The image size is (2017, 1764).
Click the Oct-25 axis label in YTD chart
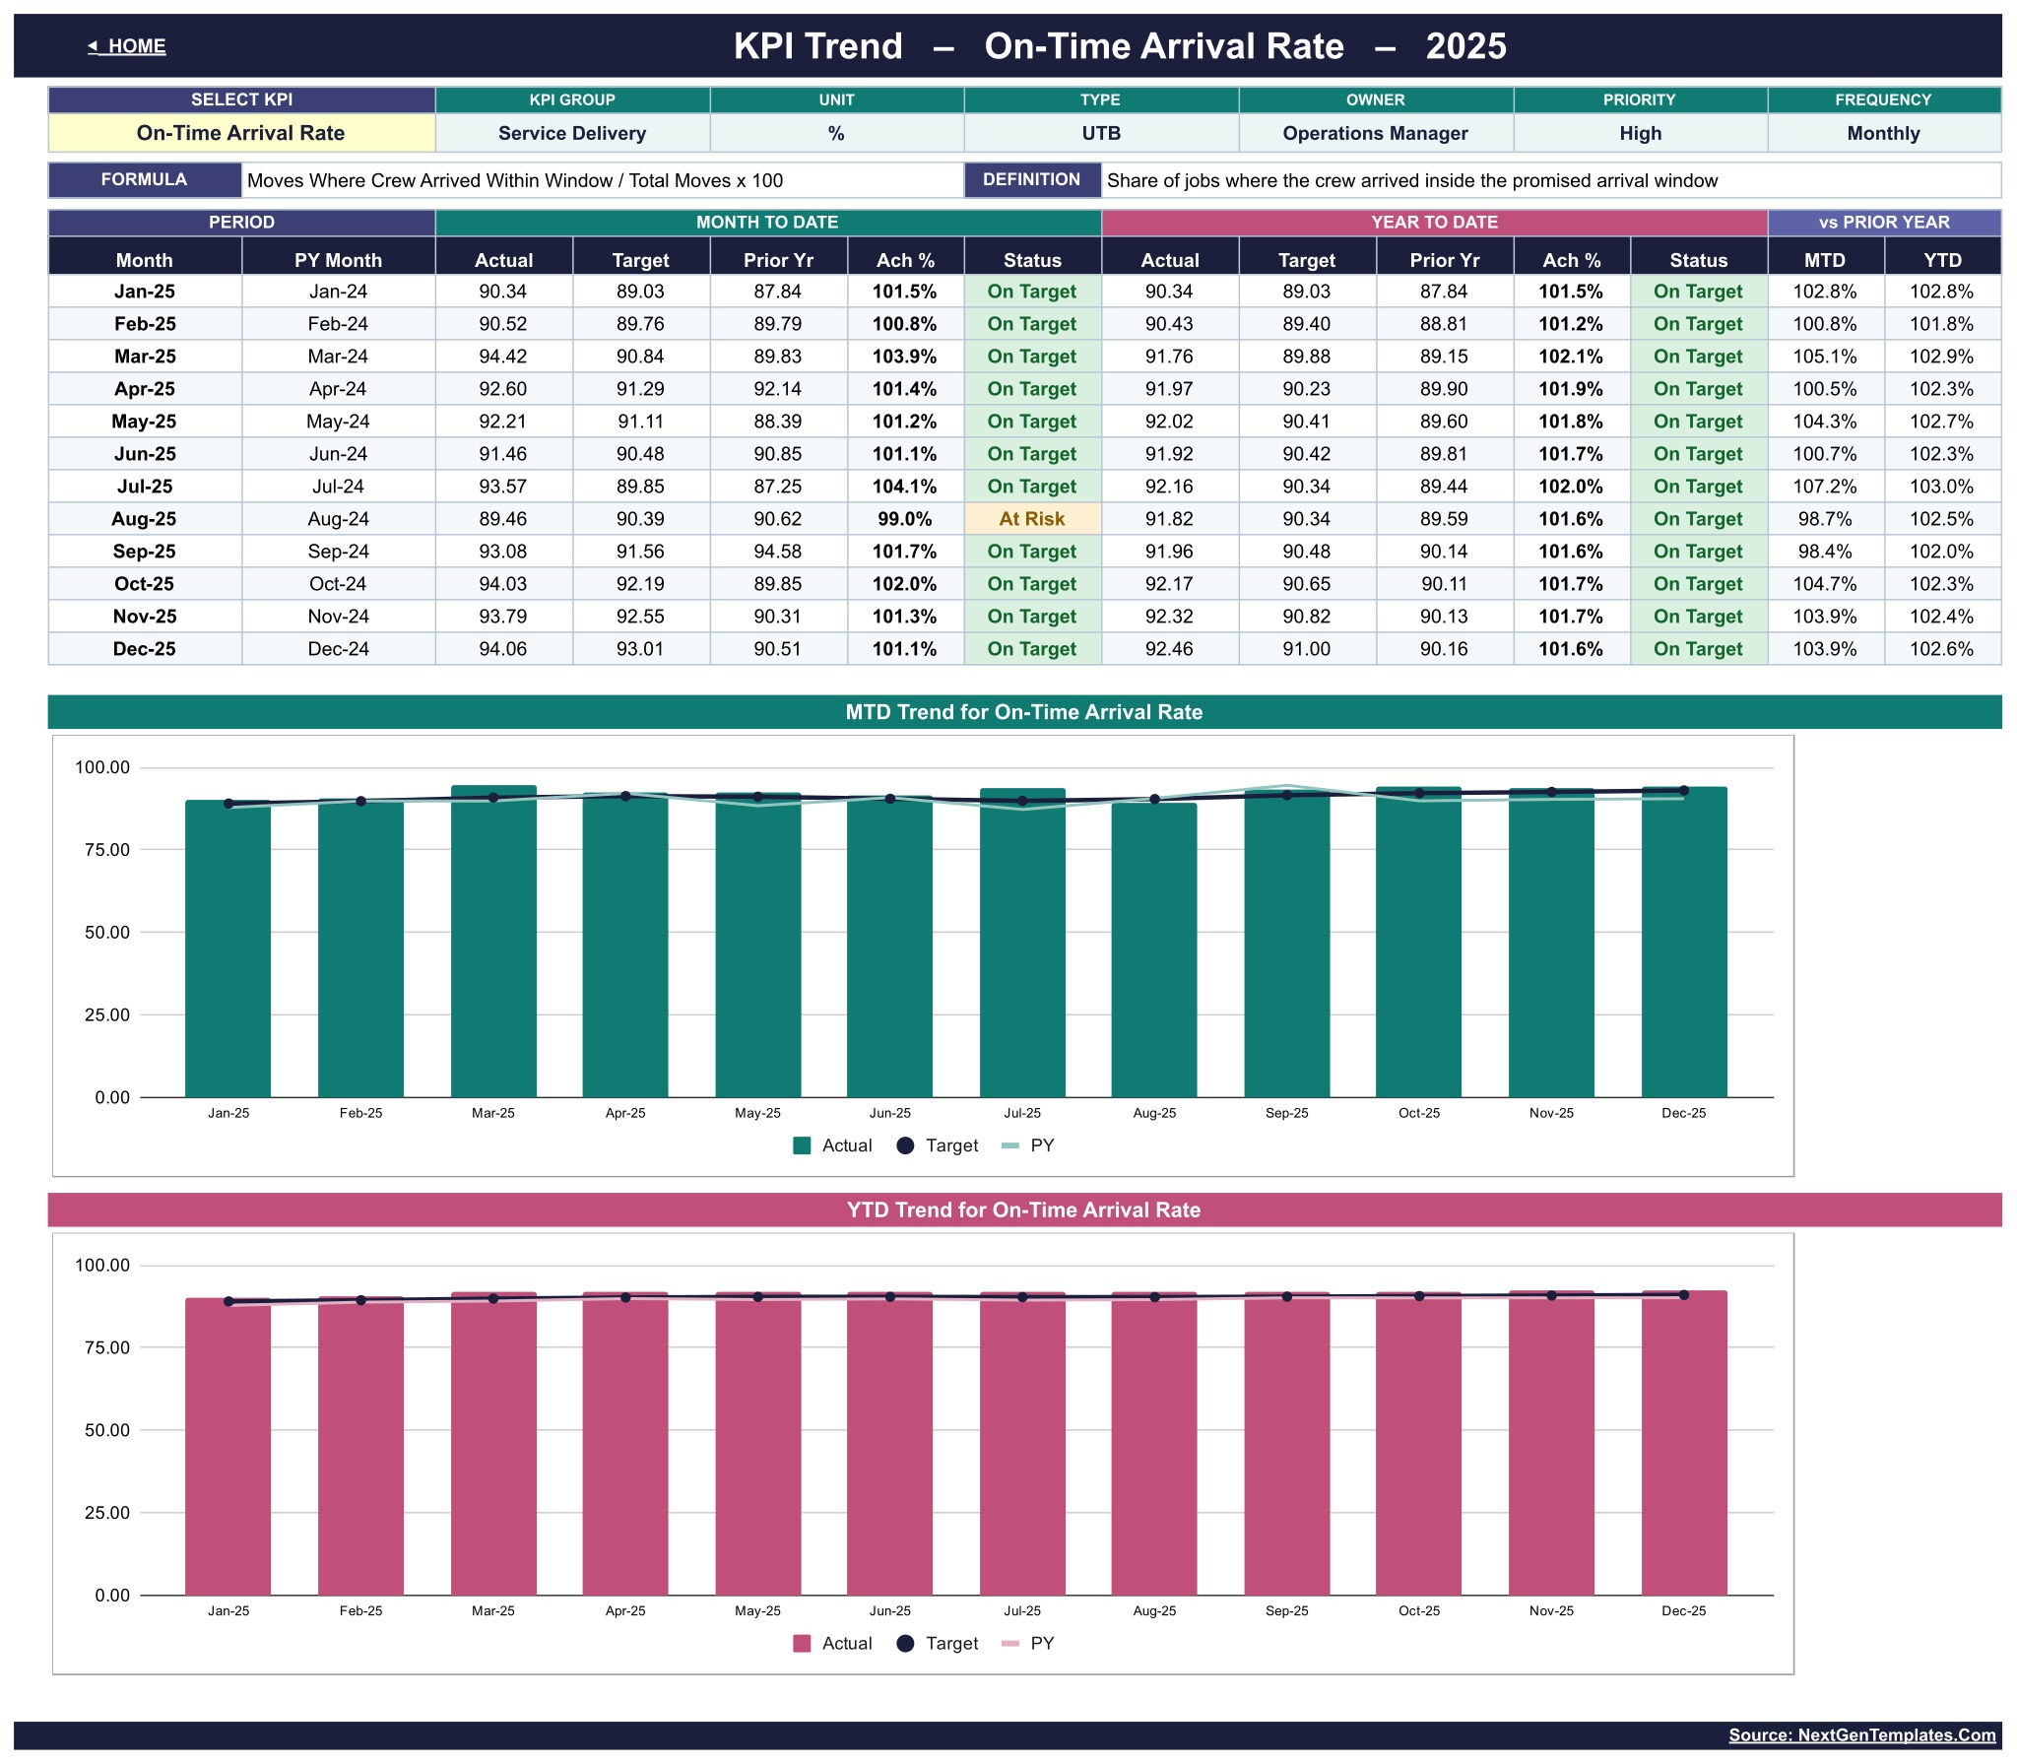click(x=1419, y=1611)
